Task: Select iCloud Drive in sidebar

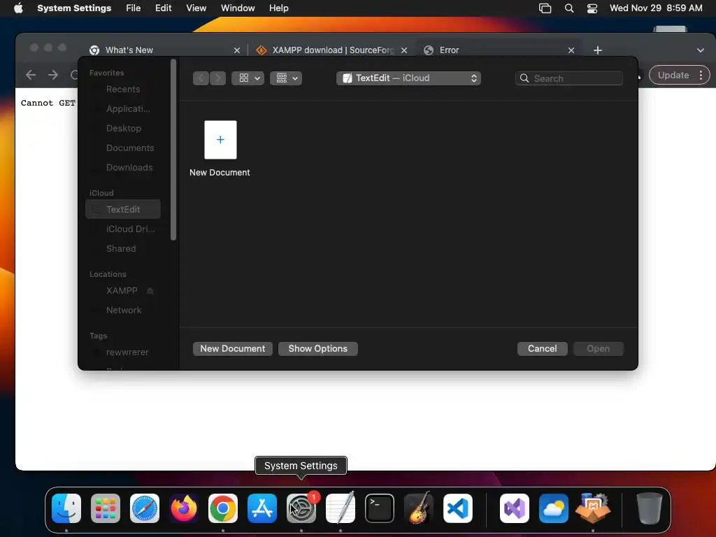Action: click(x=123, y=229)
